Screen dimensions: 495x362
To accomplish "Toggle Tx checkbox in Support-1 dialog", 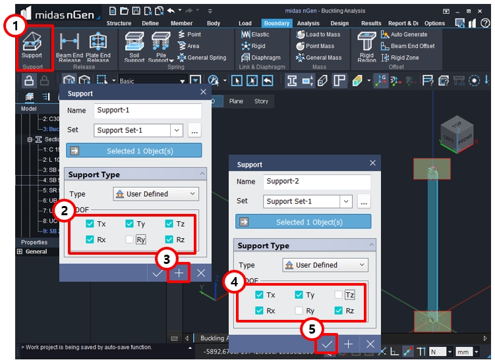I will 90,224.
